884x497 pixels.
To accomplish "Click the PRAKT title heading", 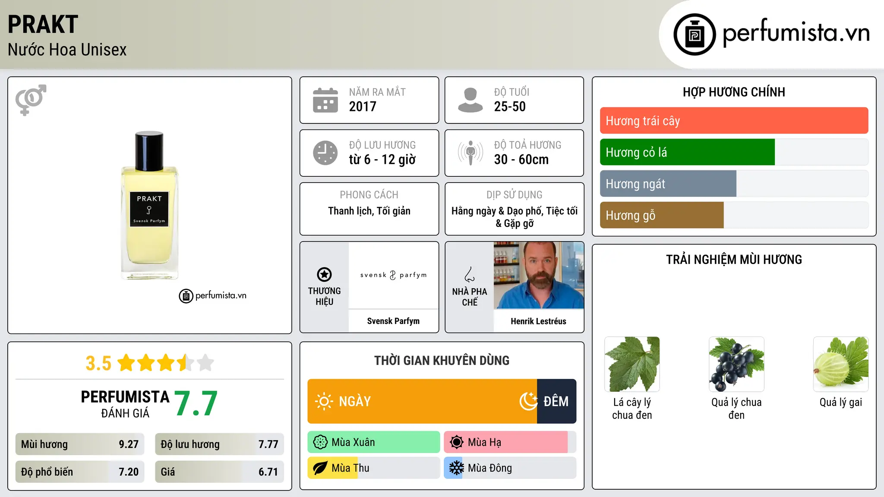I will pyautogui.click(x=43, y=24).
